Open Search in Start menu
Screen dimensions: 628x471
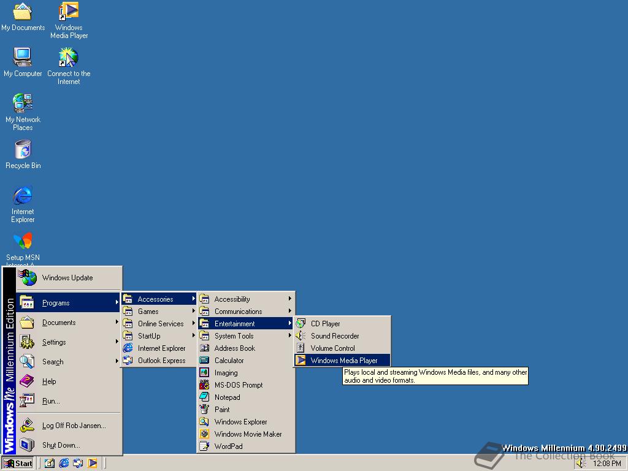69,362
